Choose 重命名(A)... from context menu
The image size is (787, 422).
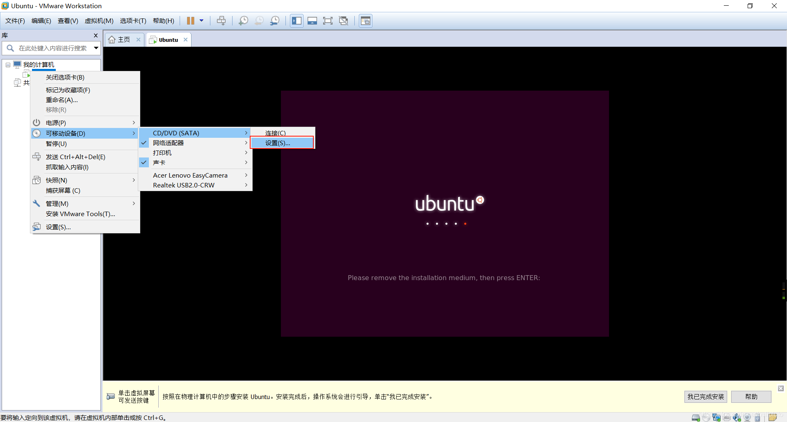coord(85,100)
